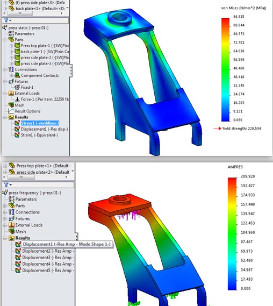Collapse External Loads in static study
Screen dimensions: 273x306
(x=5, y=94)
